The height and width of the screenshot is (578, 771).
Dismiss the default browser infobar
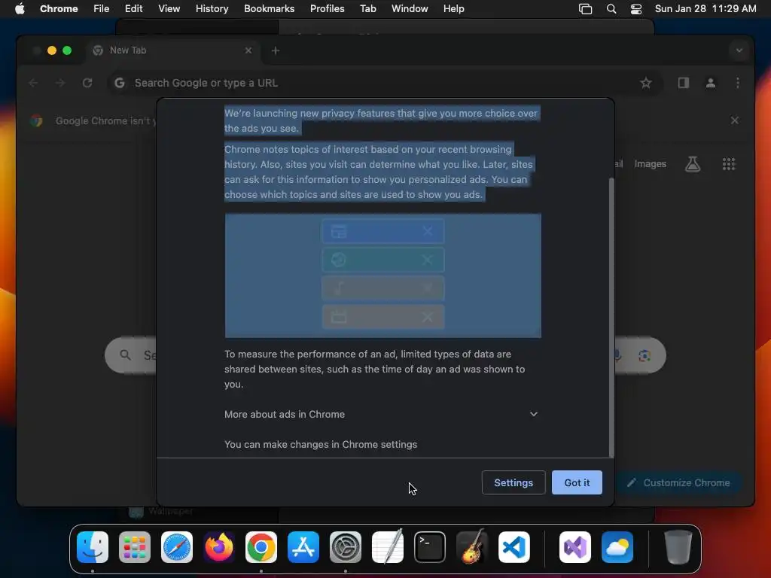tap(735, 120)
